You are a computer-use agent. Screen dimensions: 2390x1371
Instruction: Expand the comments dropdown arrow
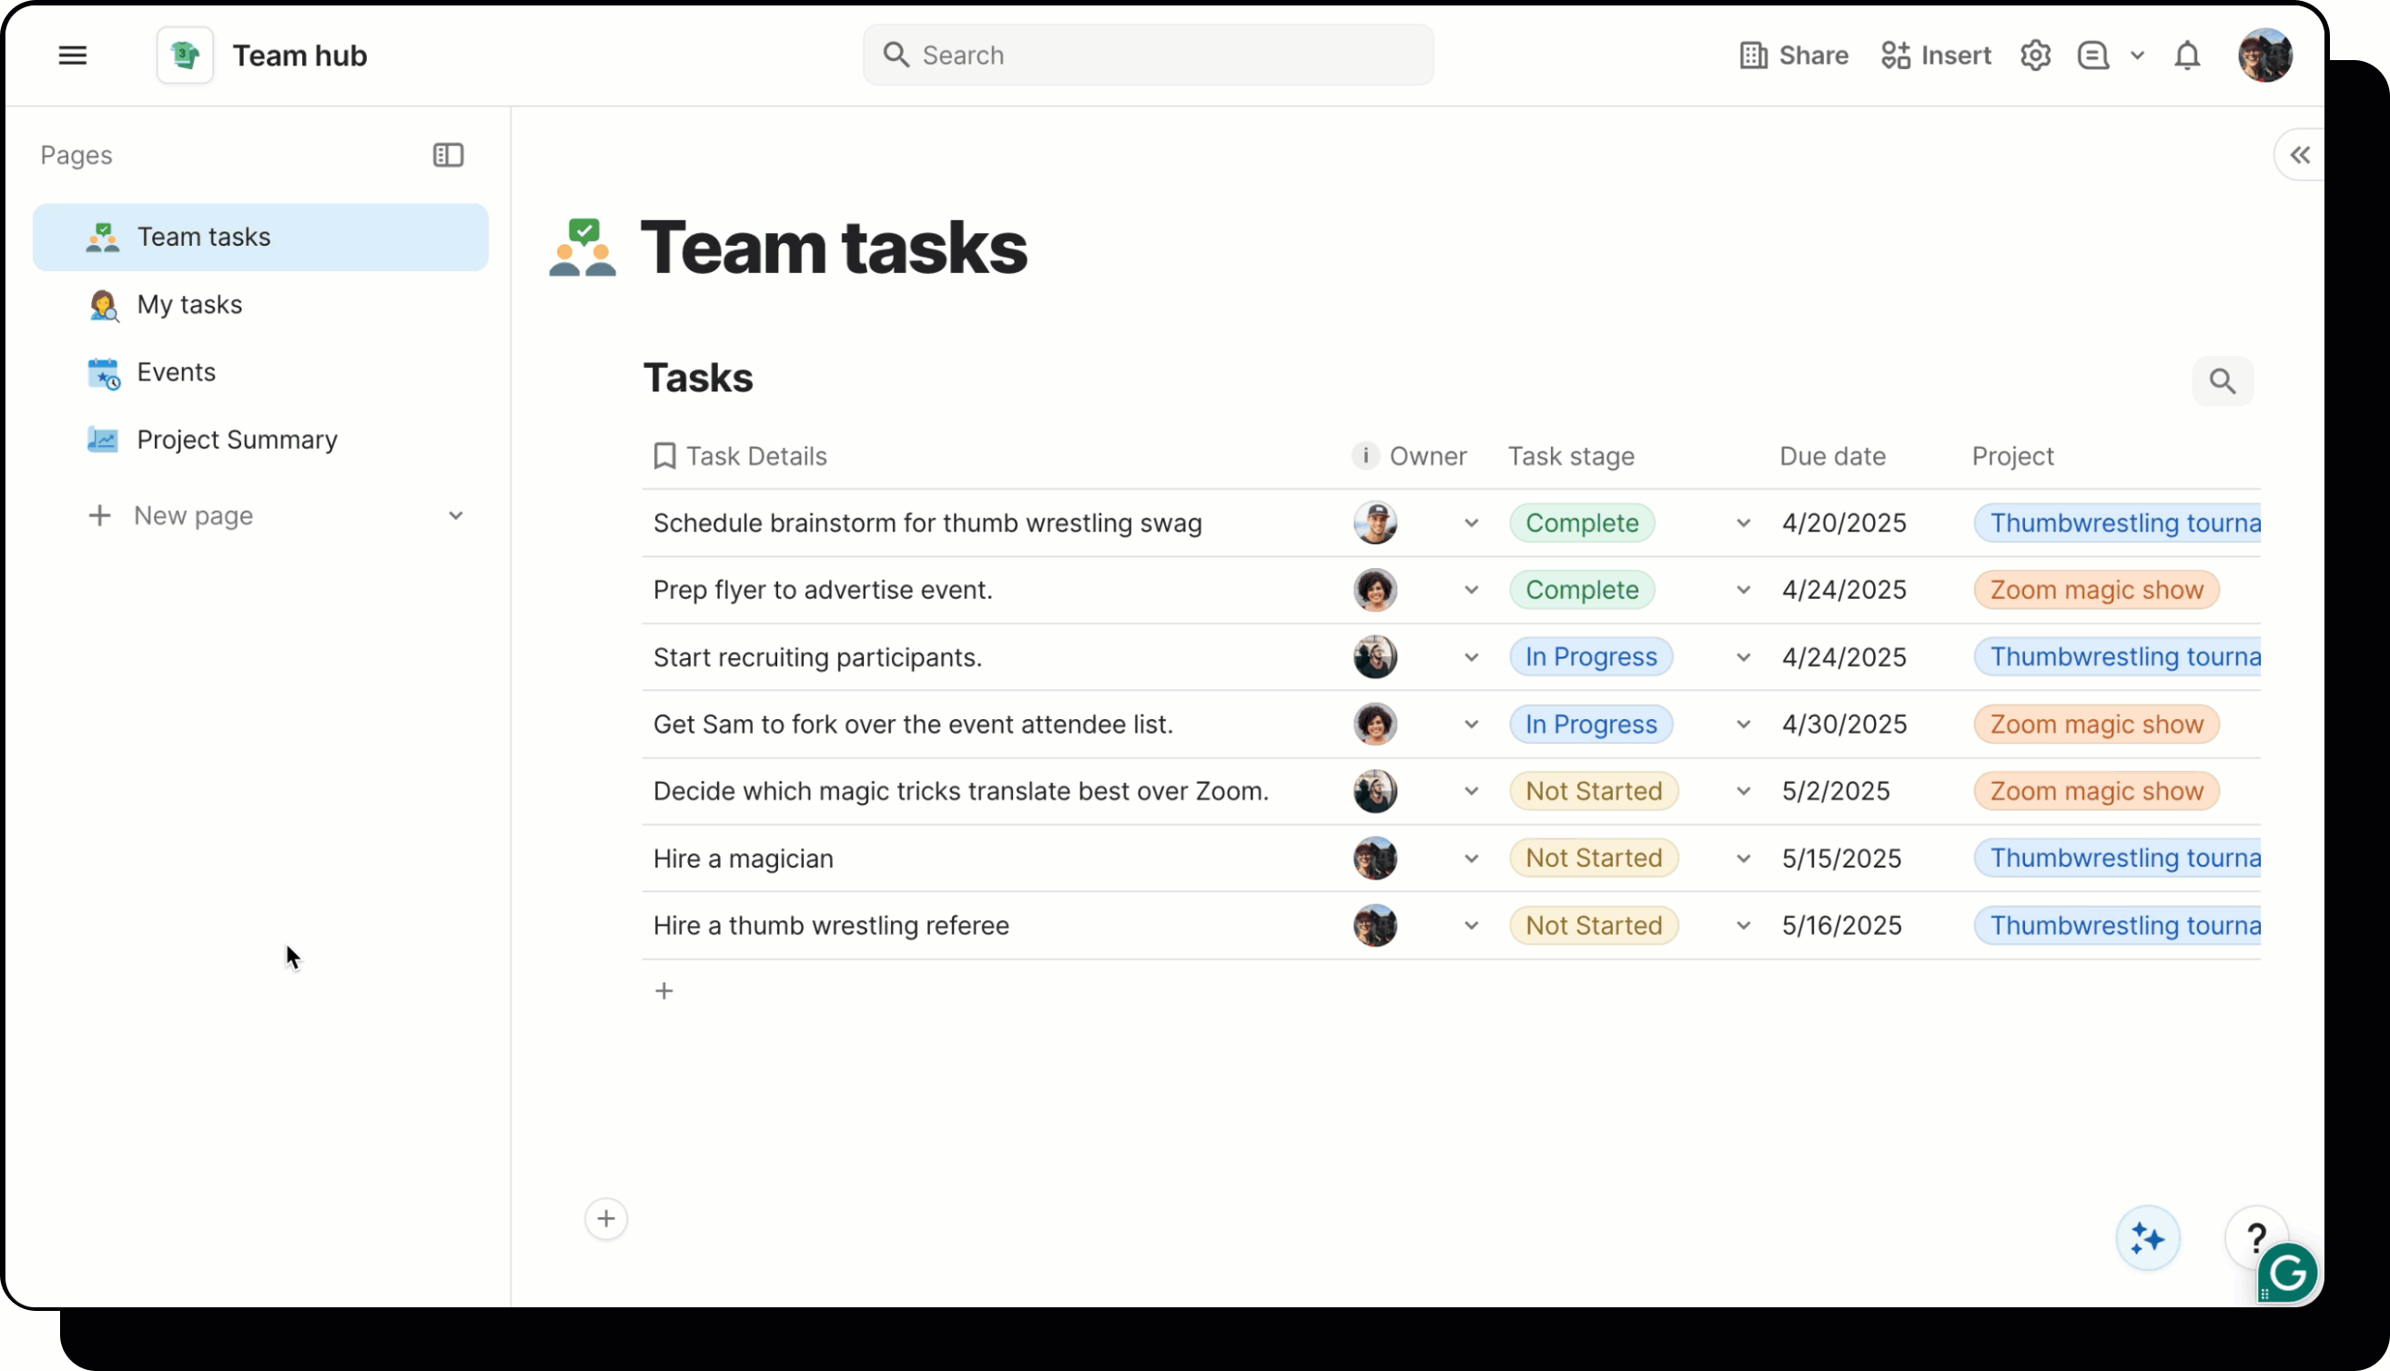pyautogui.click(x=2137, y=56)
